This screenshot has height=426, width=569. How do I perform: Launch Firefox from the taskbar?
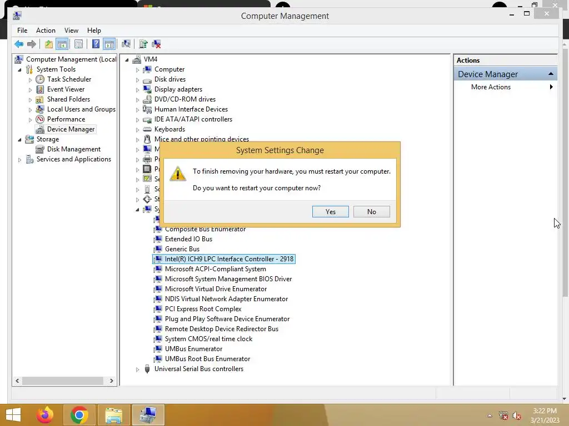click(x=45, y=415)
